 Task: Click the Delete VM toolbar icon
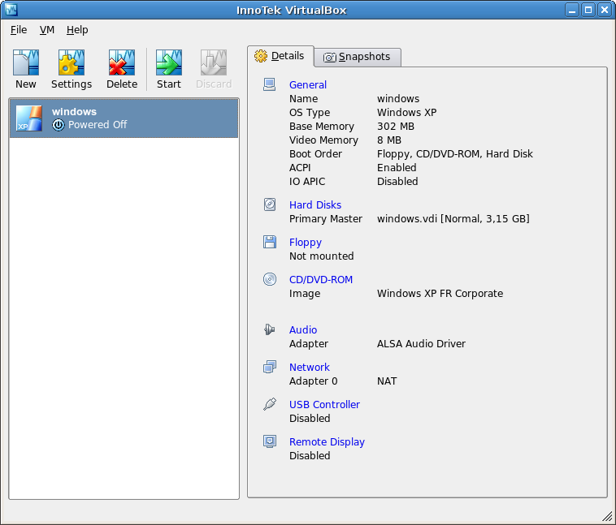[122, 62]
